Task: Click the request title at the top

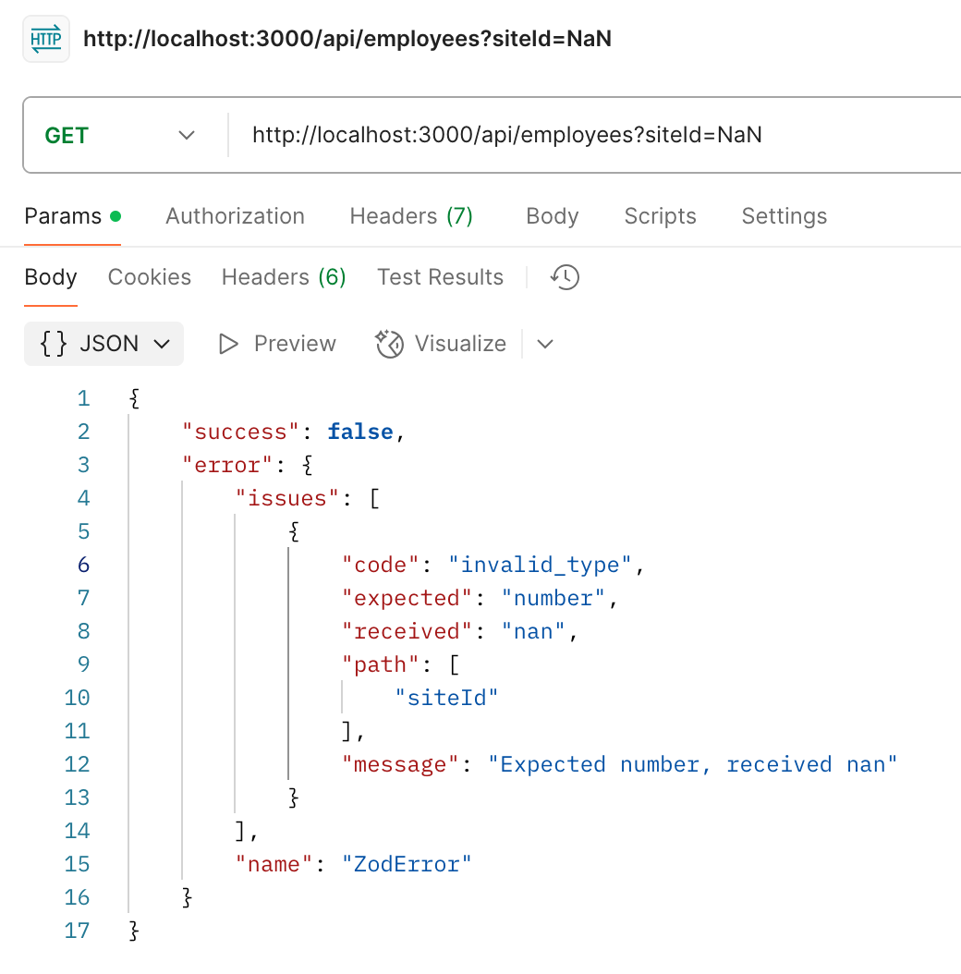Action: [x=347, y=39]
